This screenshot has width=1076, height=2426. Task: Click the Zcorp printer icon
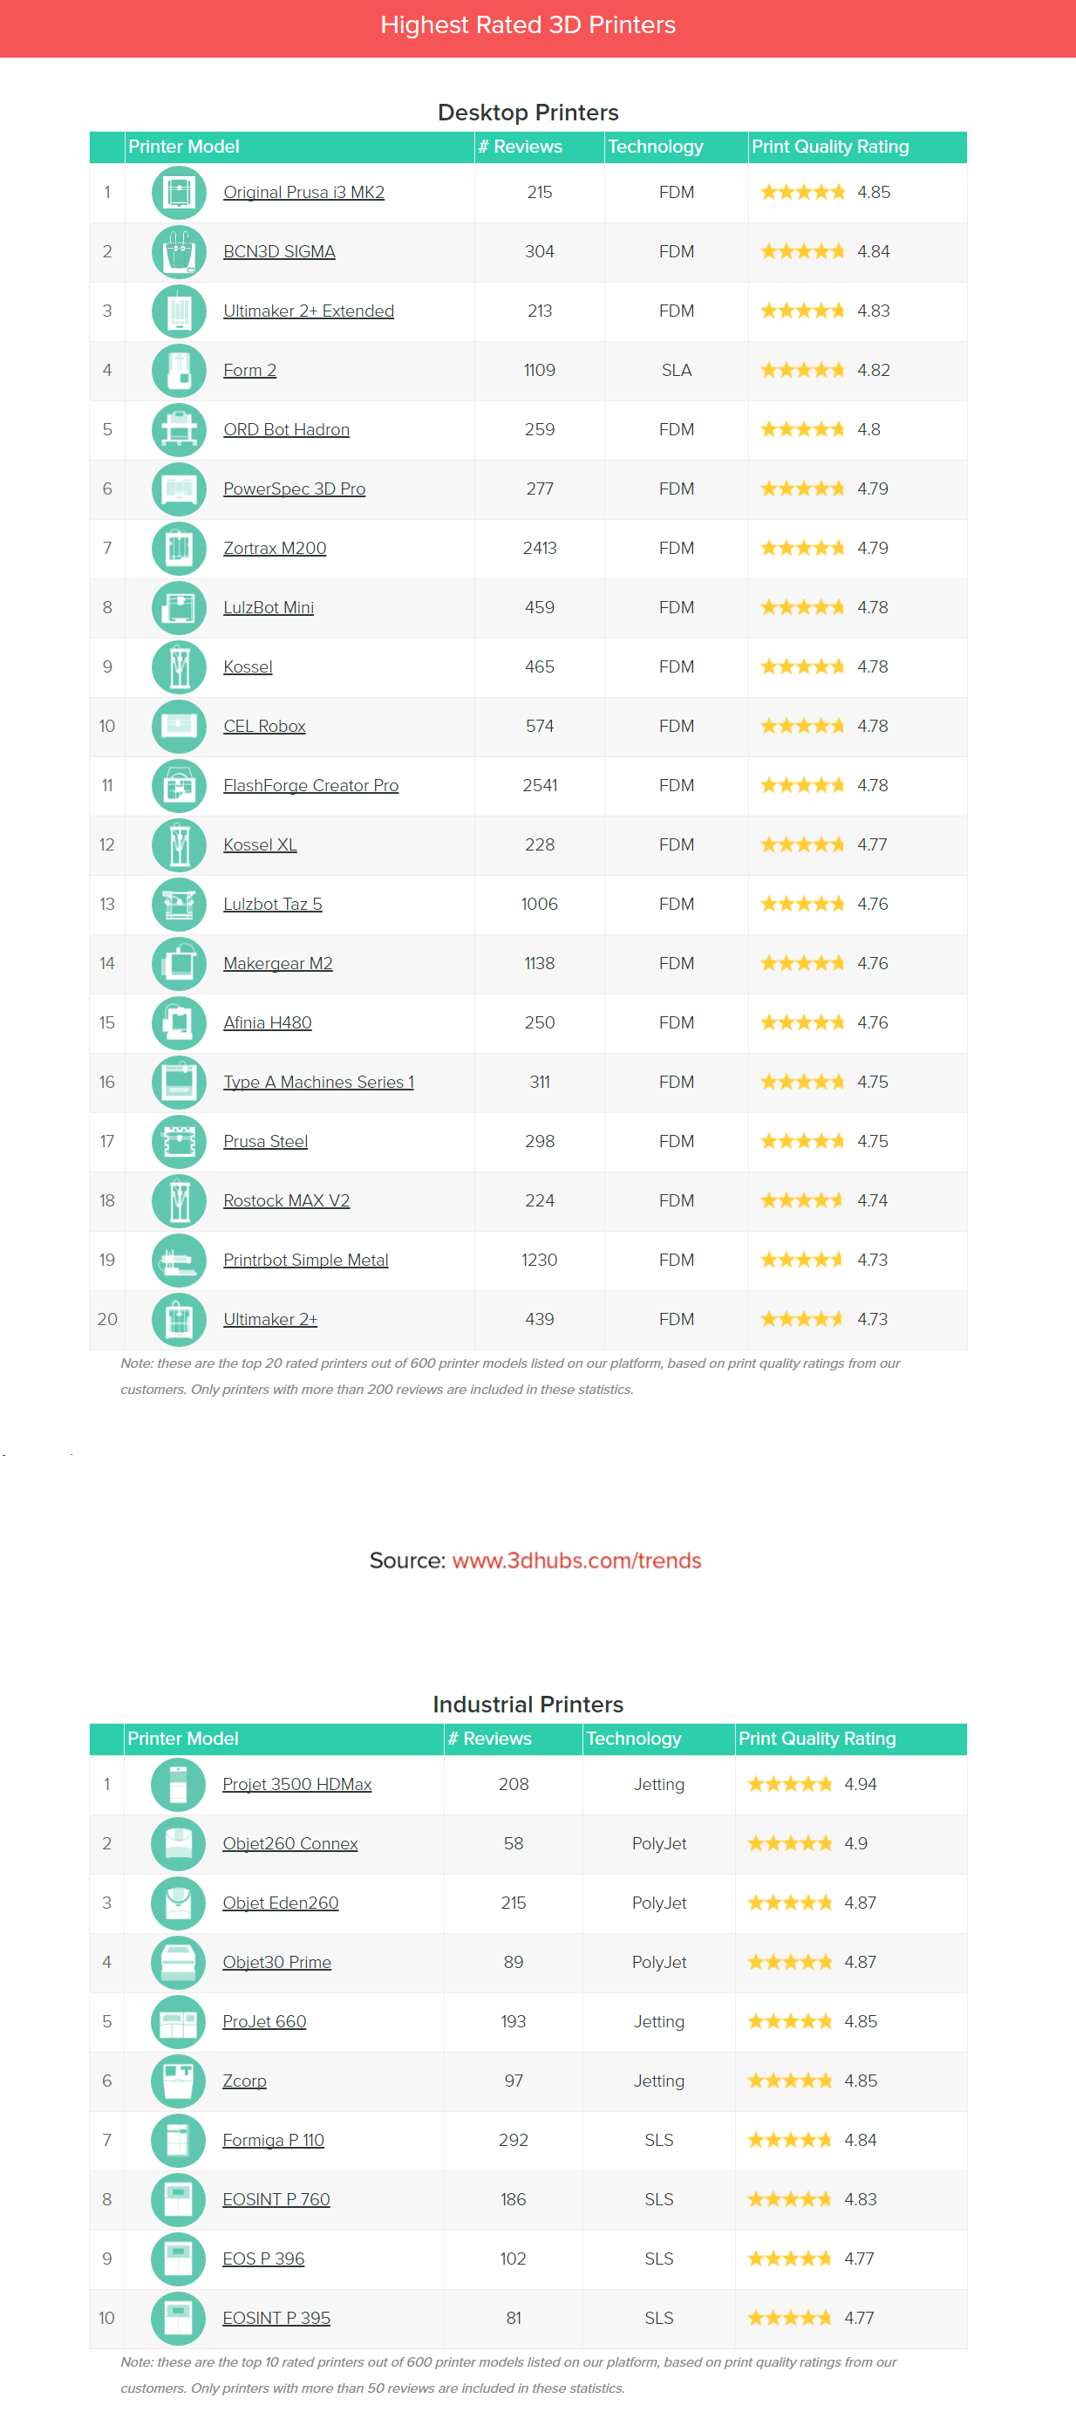tap(178, 2081)
